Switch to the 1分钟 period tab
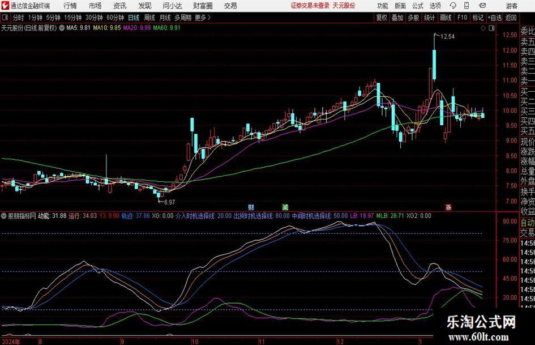The image size is (535, 345). click(x=35, y=18)
